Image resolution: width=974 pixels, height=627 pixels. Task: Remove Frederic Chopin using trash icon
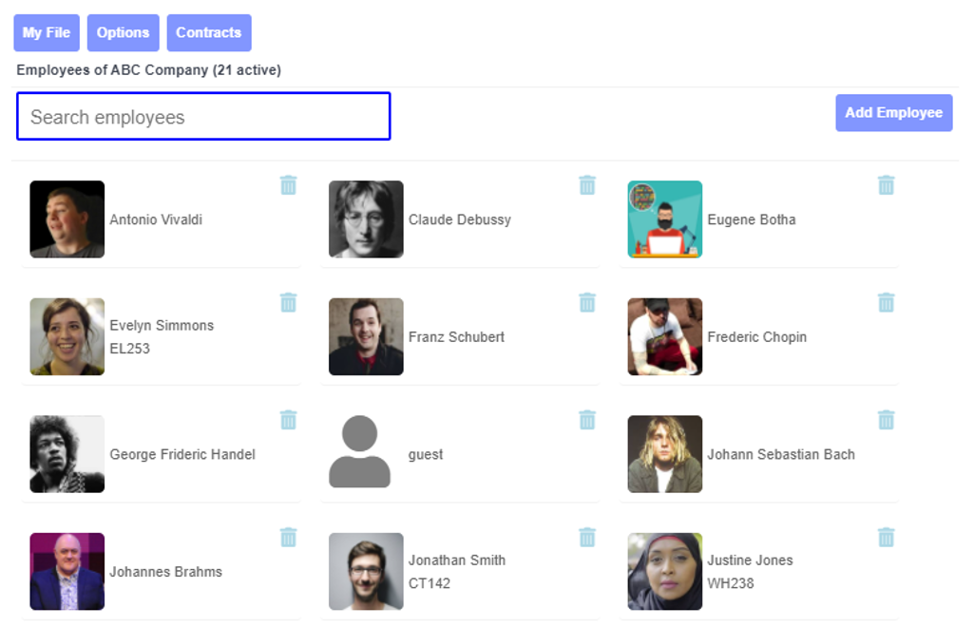tap(886, 302)
